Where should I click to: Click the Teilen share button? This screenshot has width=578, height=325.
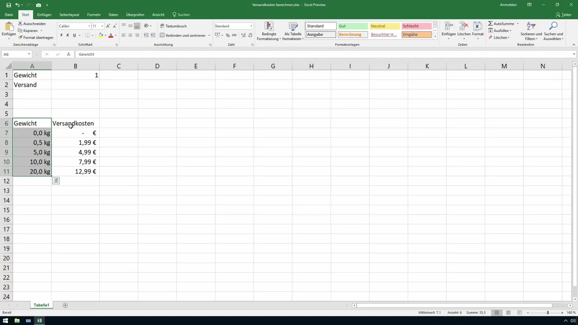(563, 14)
